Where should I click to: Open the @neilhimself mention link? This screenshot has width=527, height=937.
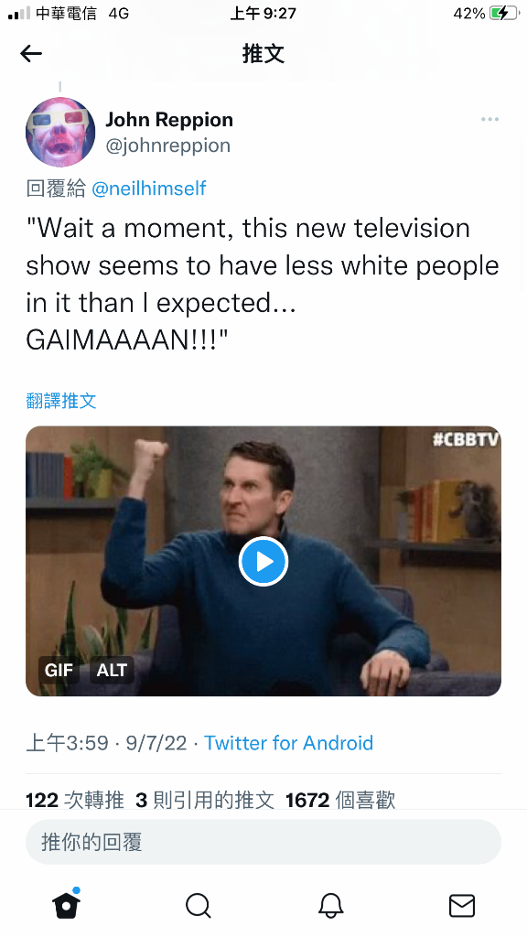(149, 188)
